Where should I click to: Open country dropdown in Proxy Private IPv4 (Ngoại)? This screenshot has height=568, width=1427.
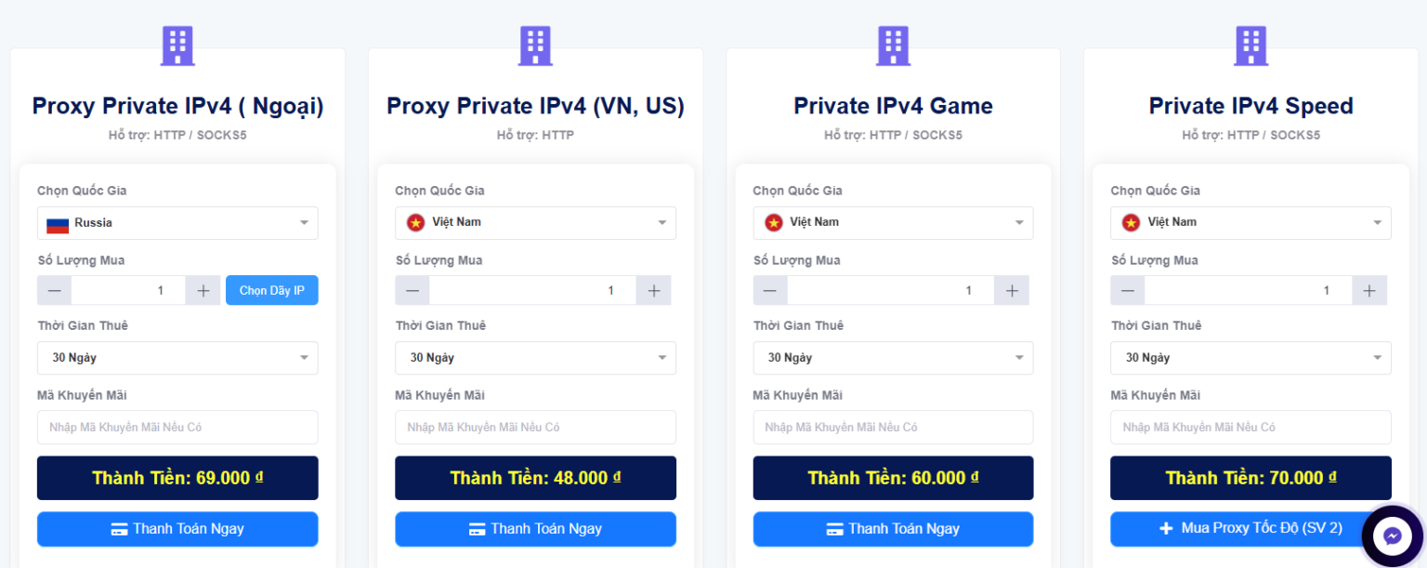click(177, 222)
